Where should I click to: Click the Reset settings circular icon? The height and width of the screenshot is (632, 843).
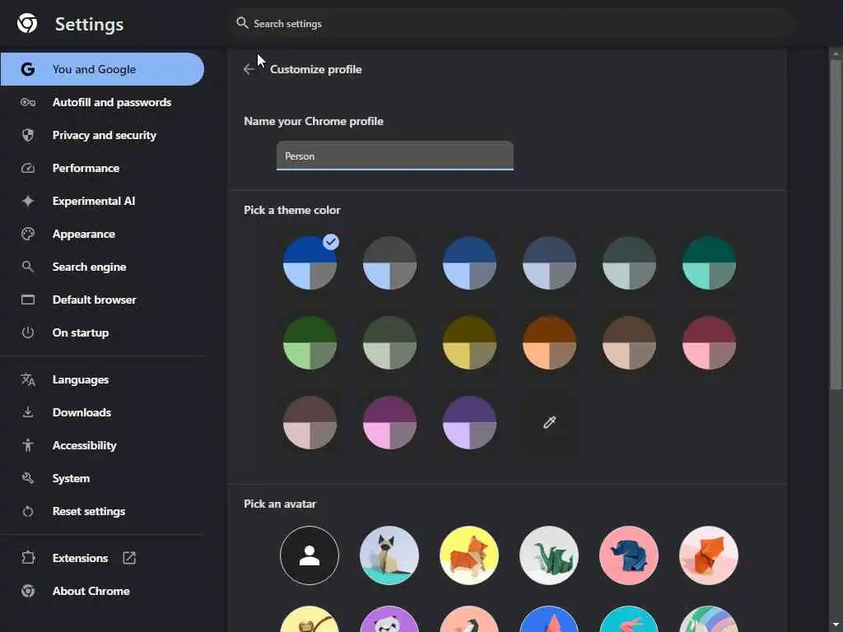[x=28, y=511]
